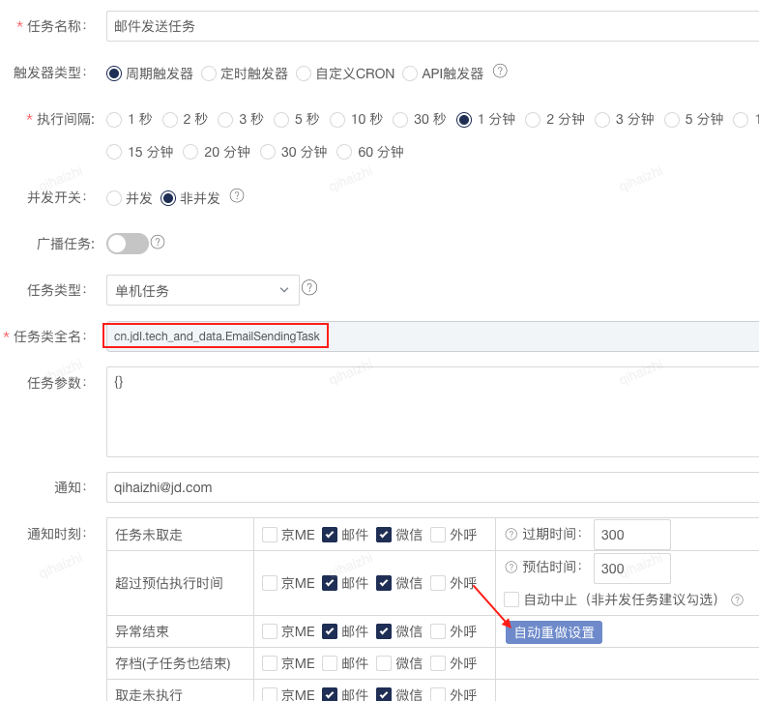
Task: Uncheck 微信 in the 异常结束 row
Action: point(384,631)
